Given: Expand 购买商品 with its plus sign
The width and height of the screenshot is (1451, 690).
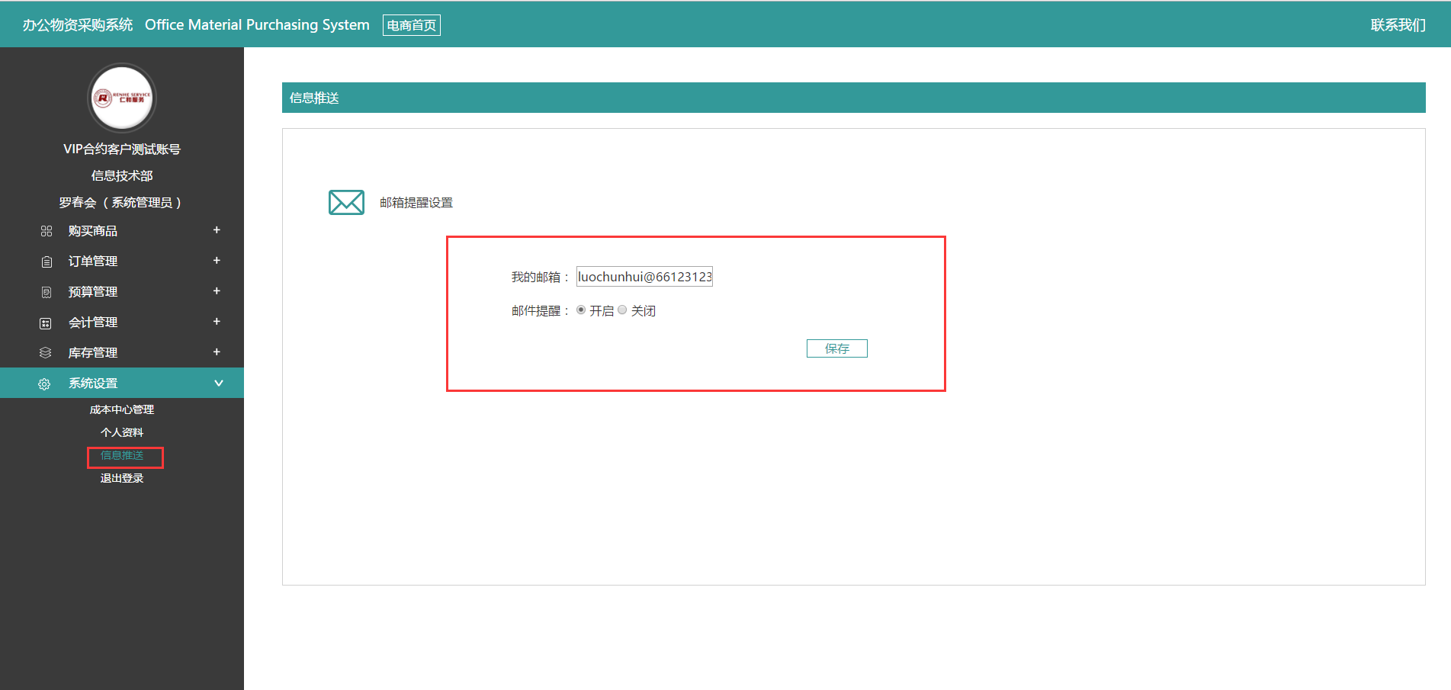Looking at the screenshot, I should point(217,230).
